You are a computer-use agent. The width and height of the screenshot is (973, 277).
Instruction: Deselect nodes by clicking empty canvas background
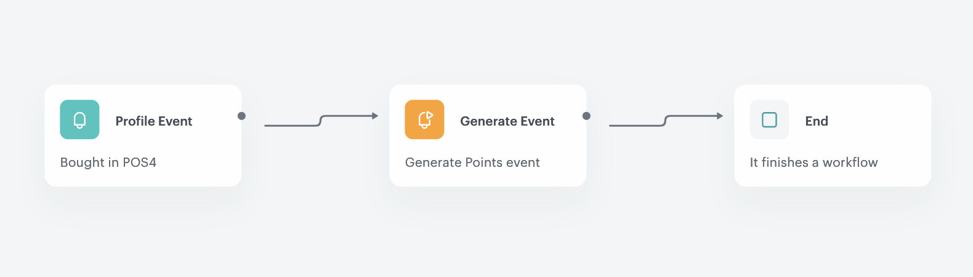(x=486, y=234)
